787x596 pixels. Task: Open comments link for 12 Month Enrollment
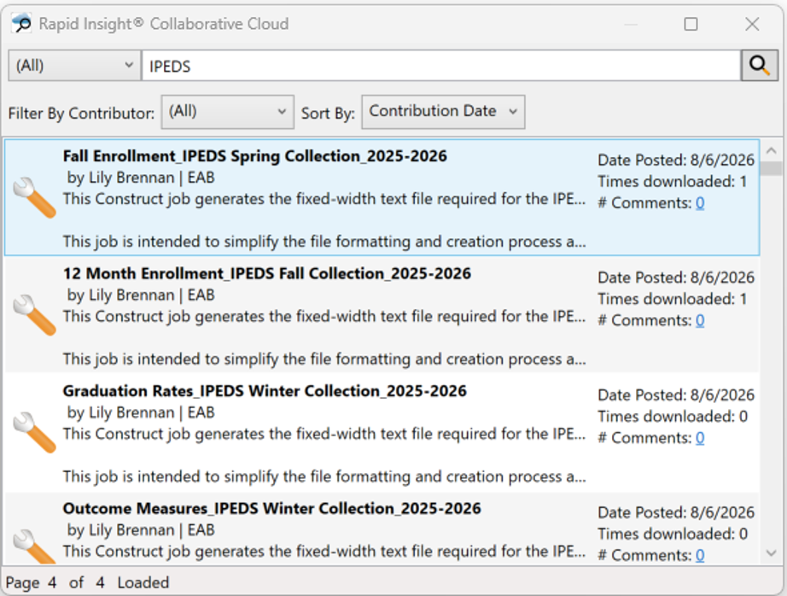[700, 320]
